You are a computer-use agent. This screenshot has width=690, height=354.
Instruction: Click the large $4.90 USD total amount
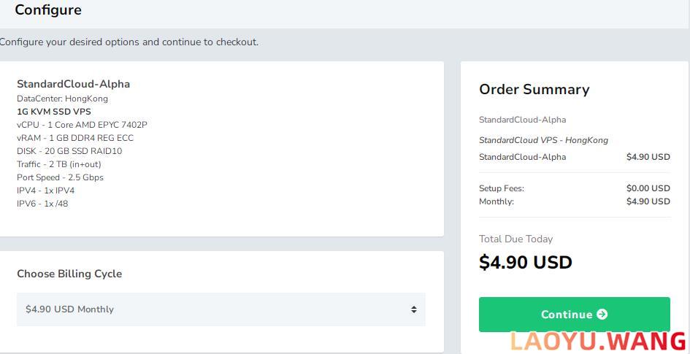click(x=525, y=263)
